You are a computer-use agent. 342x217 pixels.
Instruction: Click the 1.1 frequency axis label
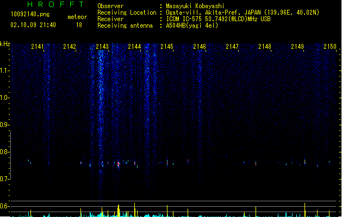4,71
